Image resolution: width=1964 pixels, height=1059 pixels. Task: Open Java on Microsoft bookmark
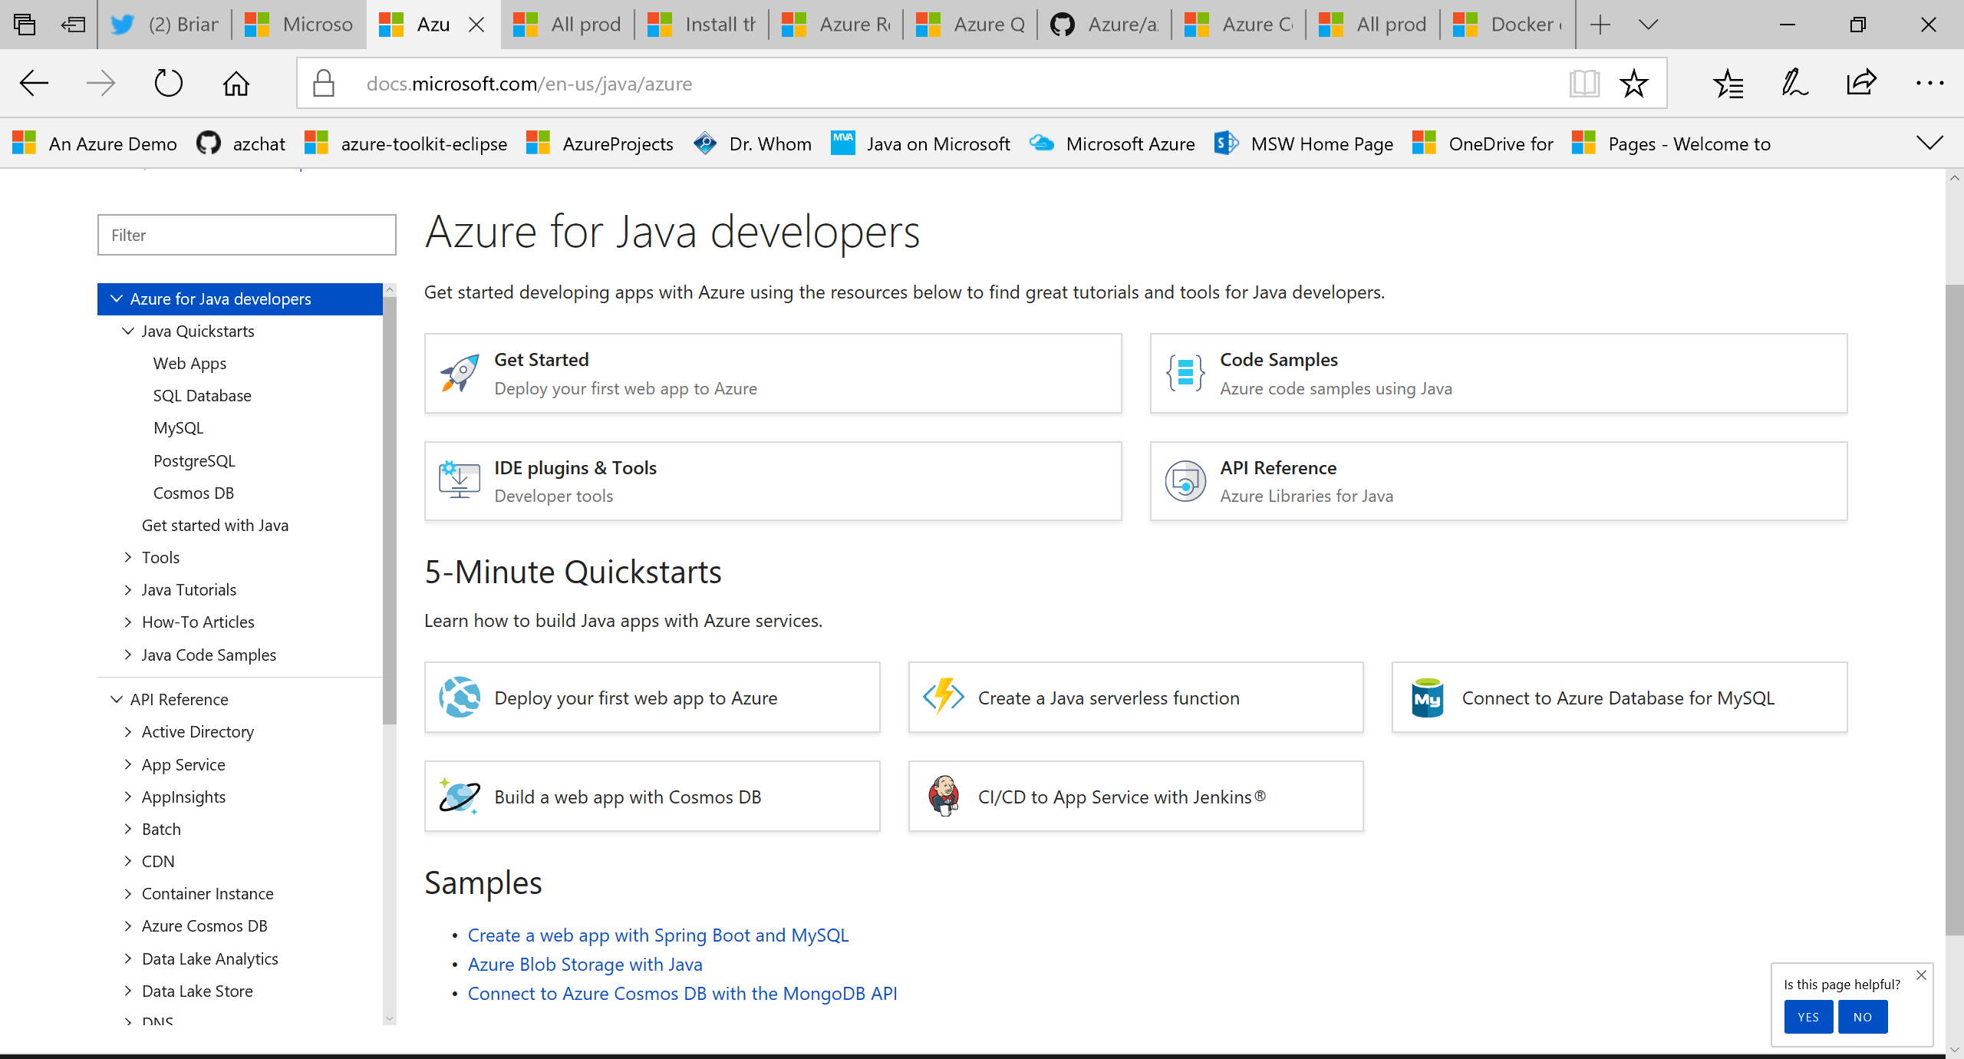coord(921,144)
